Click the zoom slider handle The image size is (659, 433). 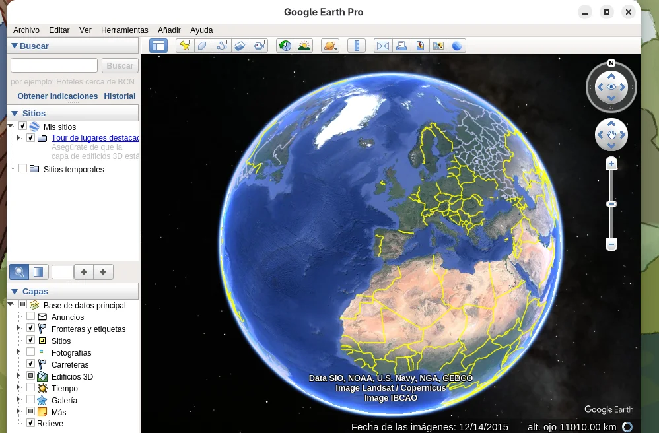pos(611,204)
